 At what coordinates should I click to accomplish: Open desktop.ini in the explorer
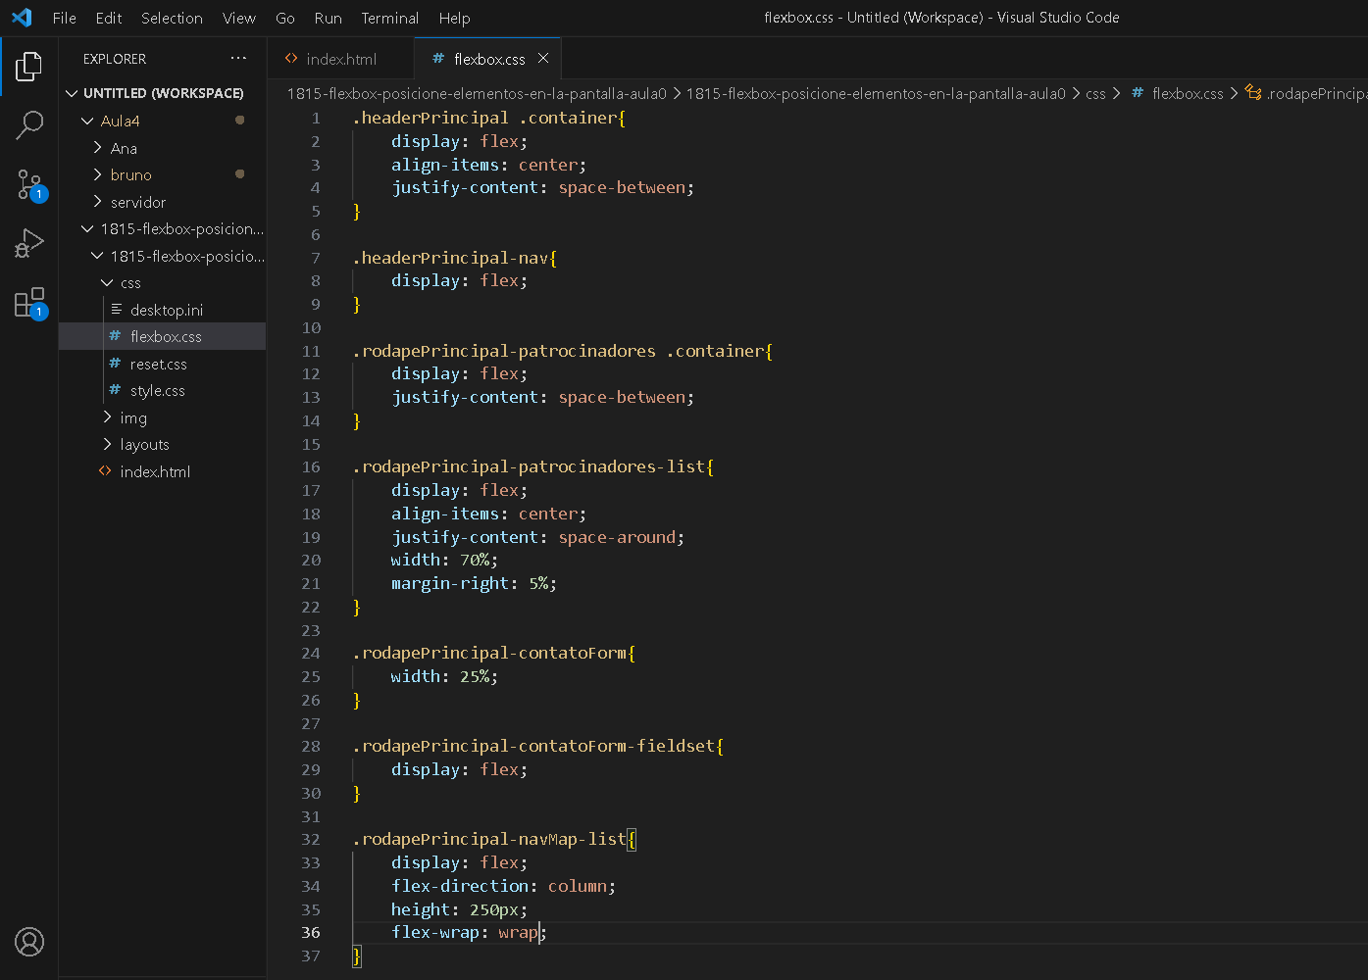tap(163, 310)
